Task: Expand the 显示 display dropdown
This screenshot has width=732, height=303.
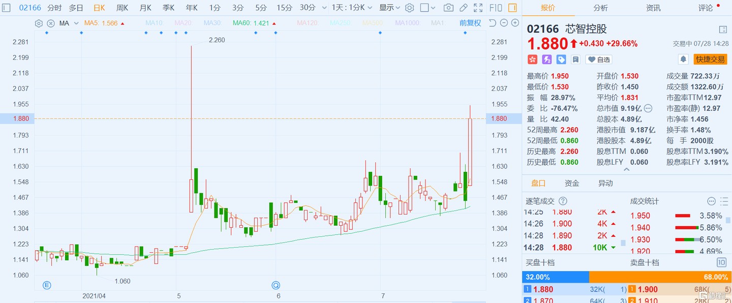Action: click(389, 8)
